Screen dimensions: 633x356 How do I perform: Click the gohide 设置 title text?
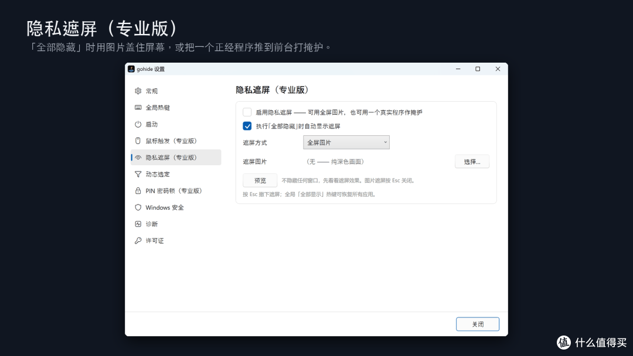(151, 69)
